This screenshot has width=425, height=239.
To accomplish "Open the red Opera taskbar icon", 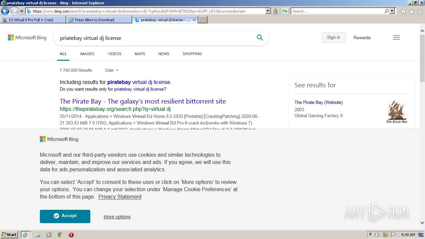I will (71, 235).
